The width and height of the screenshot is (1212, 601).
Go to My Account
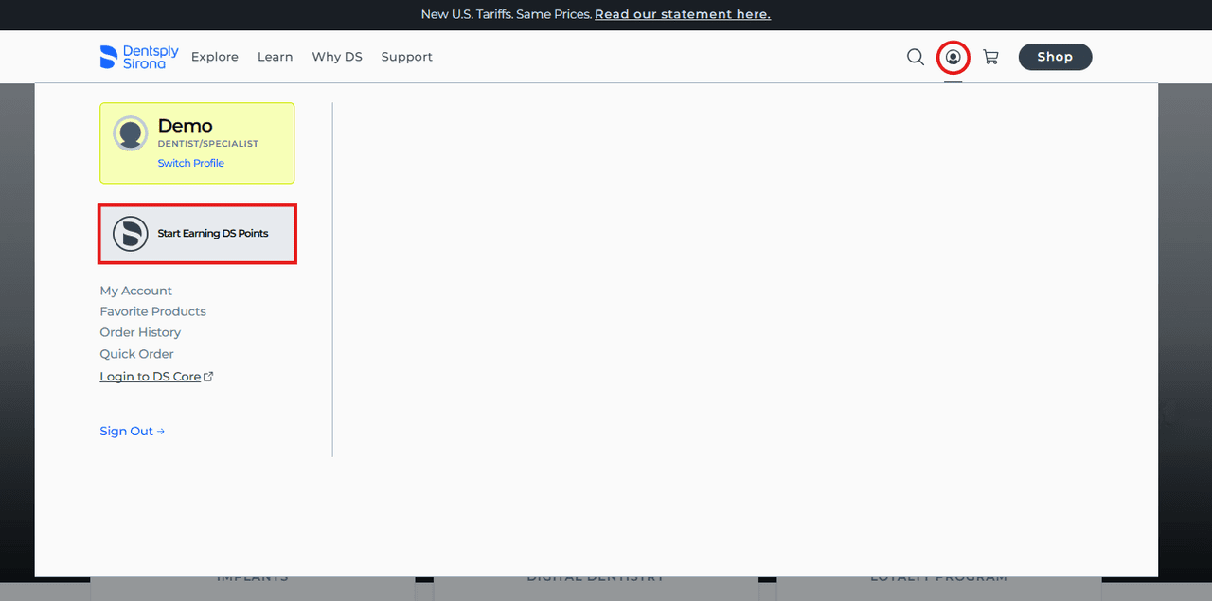click(x=136, y=291)
